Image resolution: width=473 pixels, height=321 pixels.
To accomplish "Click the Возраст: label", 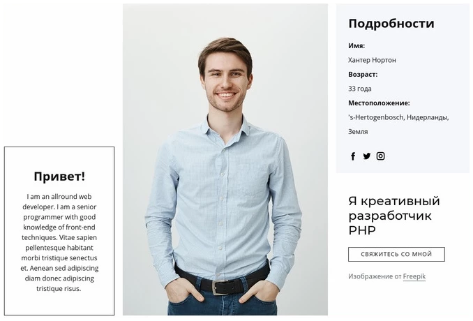I will 363,75.
